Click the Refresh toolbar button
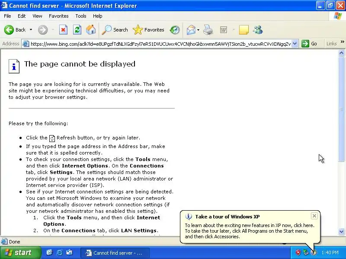The image size is (346, 259). point(77,30)
